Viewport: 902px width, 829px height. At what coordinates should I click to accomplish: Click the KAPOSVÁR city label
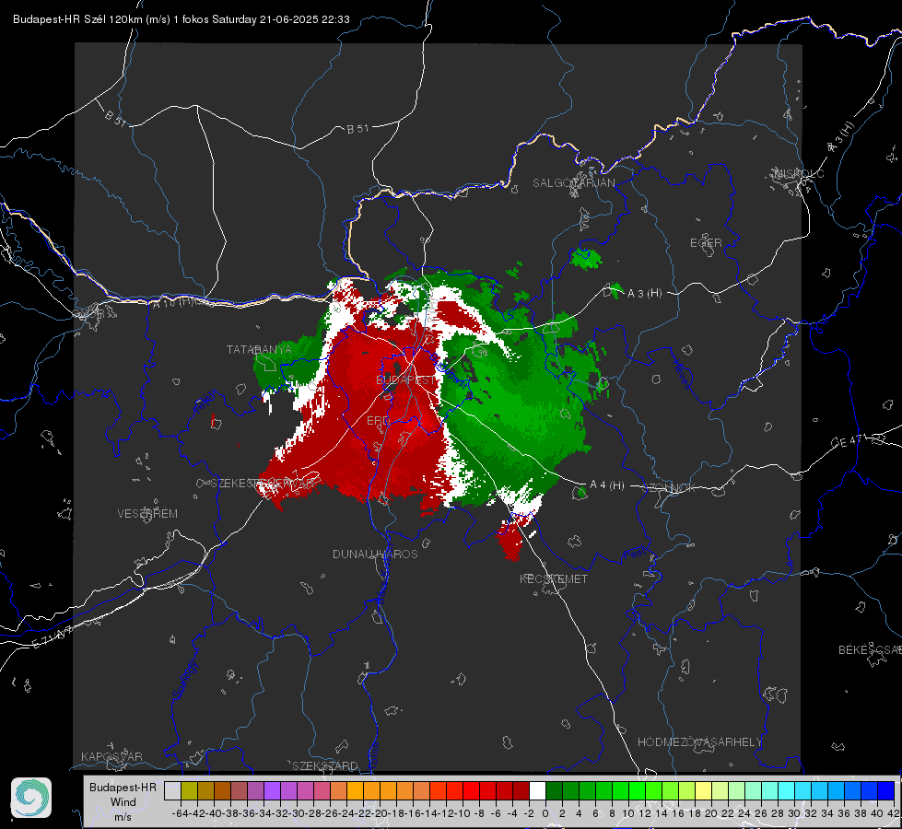(111, 756)
